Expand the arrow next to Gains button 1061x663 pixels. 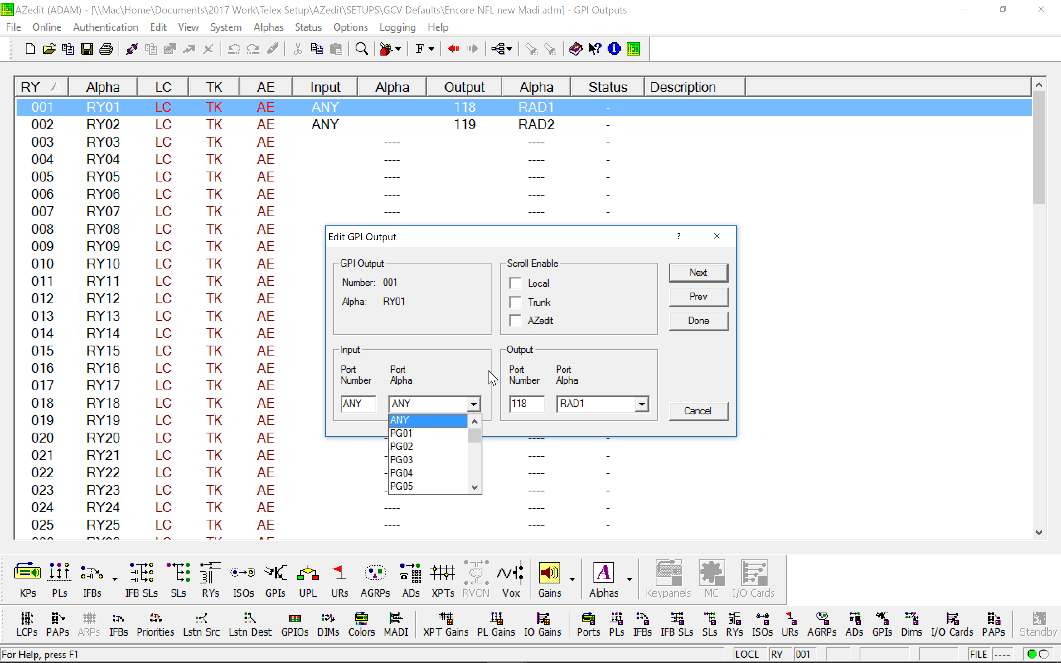(572, 579)
